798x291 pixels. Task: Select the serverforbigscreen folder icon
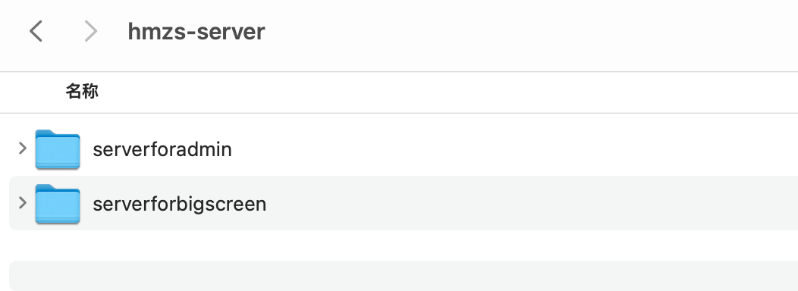click(x=58, y=204)
